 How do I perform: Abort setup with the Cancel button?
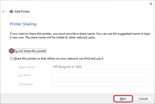click(x=143, y=98)
